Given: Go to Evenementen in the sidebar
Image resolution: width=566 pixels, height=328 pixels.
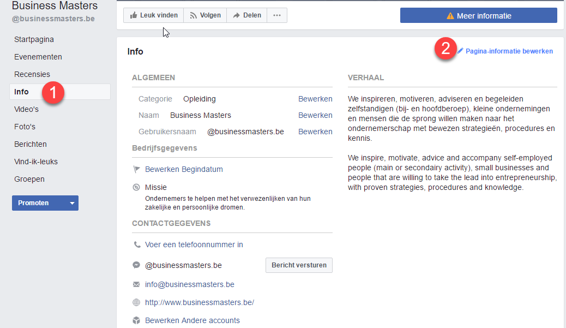Looking at the screenshot, I should point(38,57).
